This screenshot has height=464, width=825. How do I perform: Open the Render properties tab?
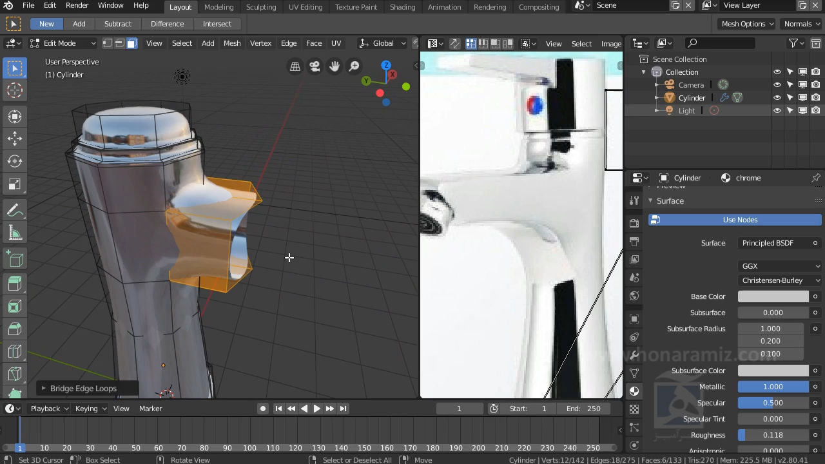click(634, 223)
